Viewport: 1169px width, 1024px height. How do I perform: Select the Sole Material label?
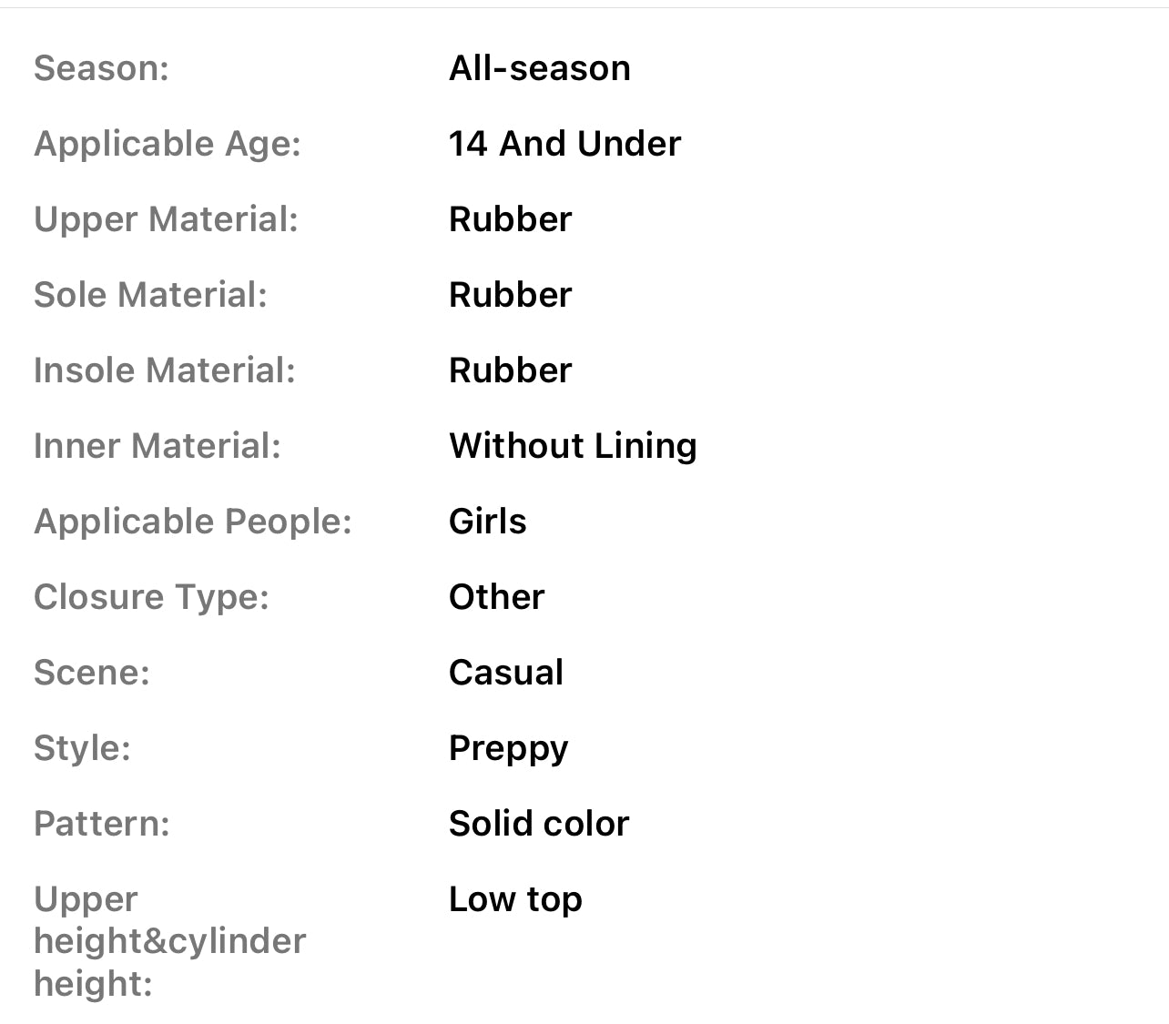click(x=150, y=295)
